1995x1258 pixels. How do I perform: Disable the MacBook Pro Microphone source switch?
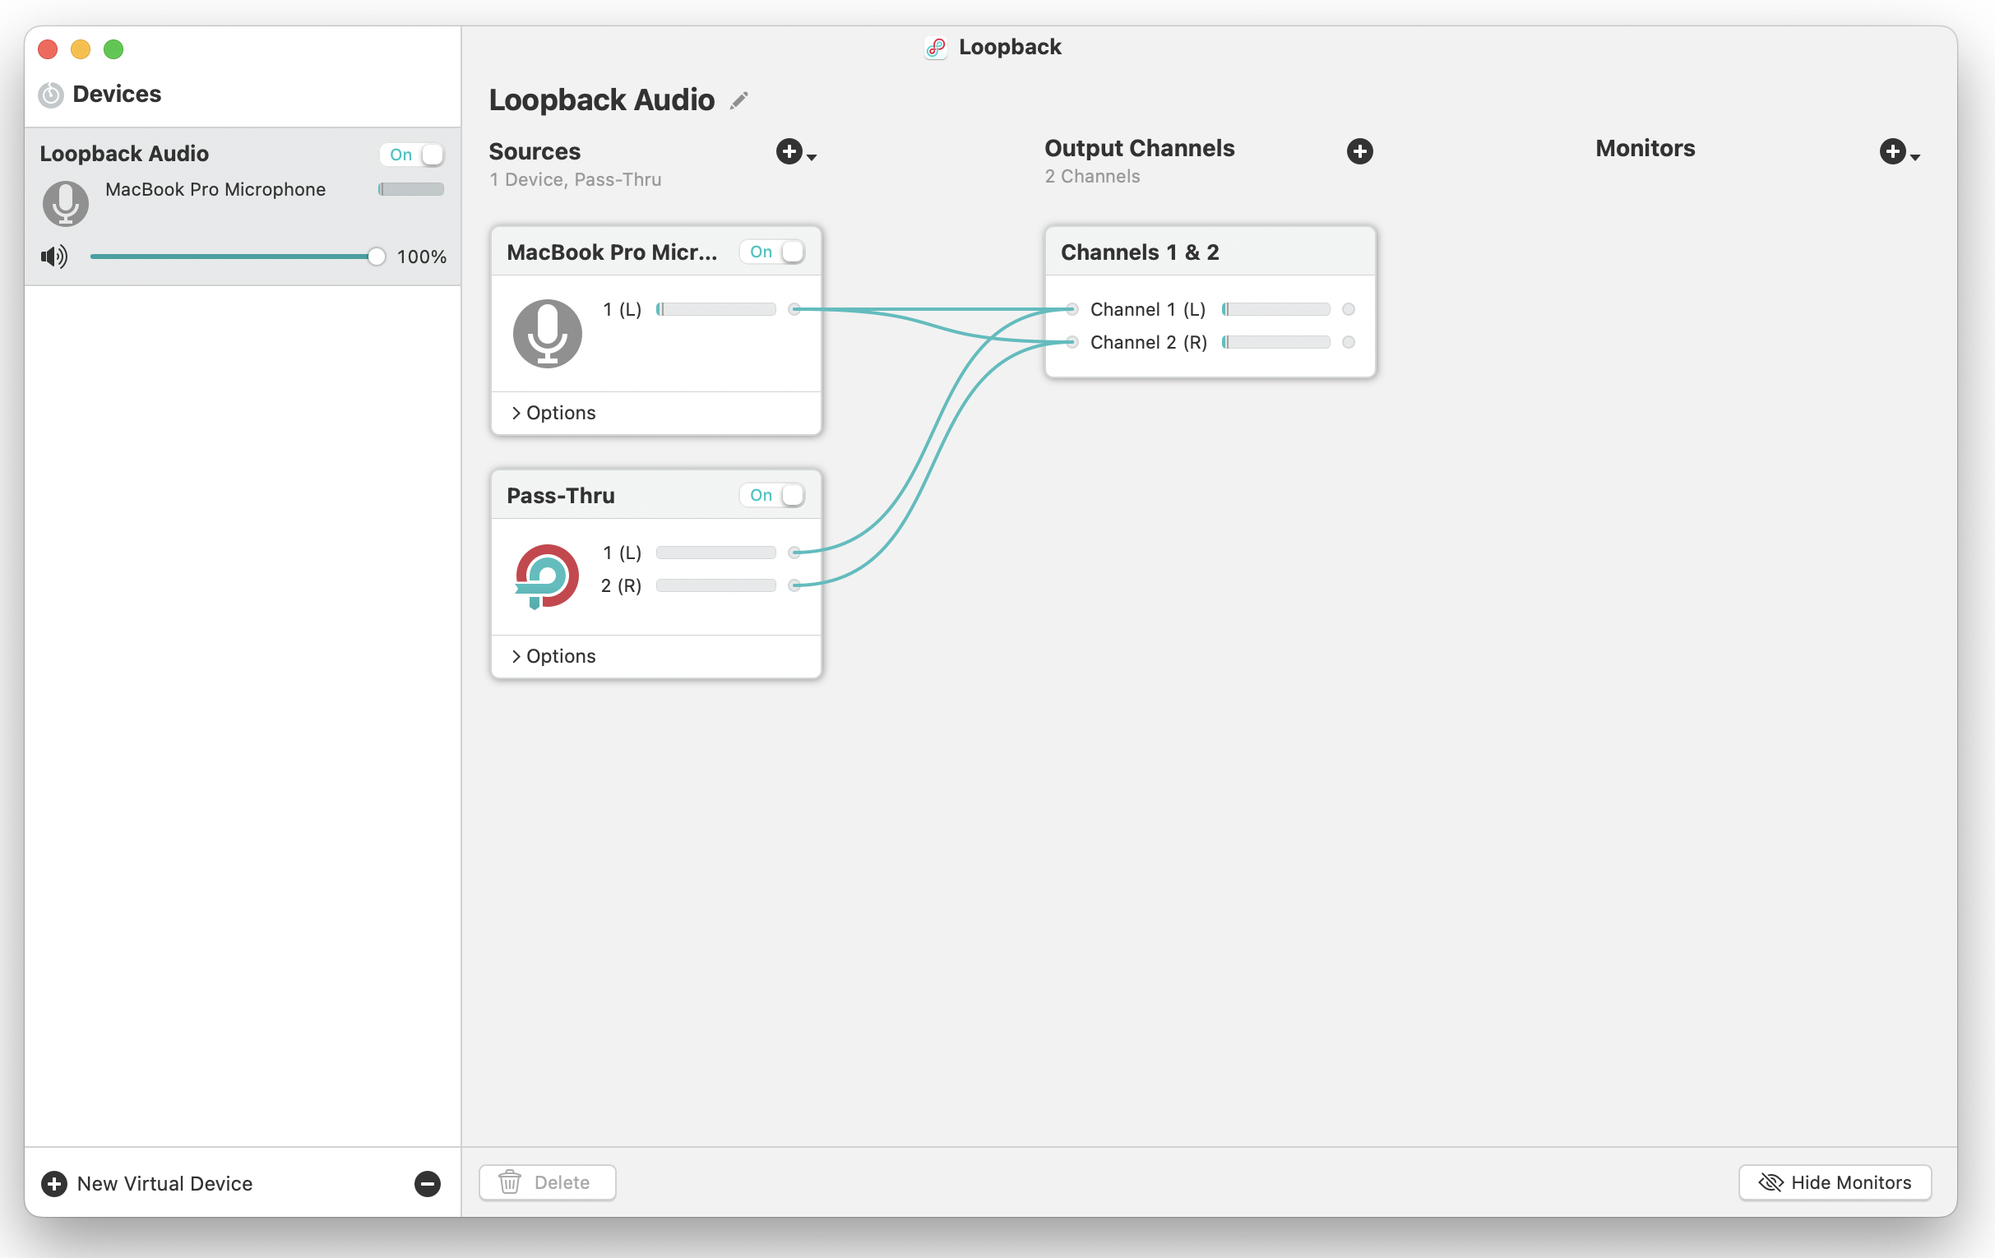(773, 252)
